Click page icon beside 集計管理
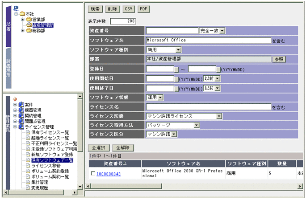306x200 pixels. tap(28, 182)
